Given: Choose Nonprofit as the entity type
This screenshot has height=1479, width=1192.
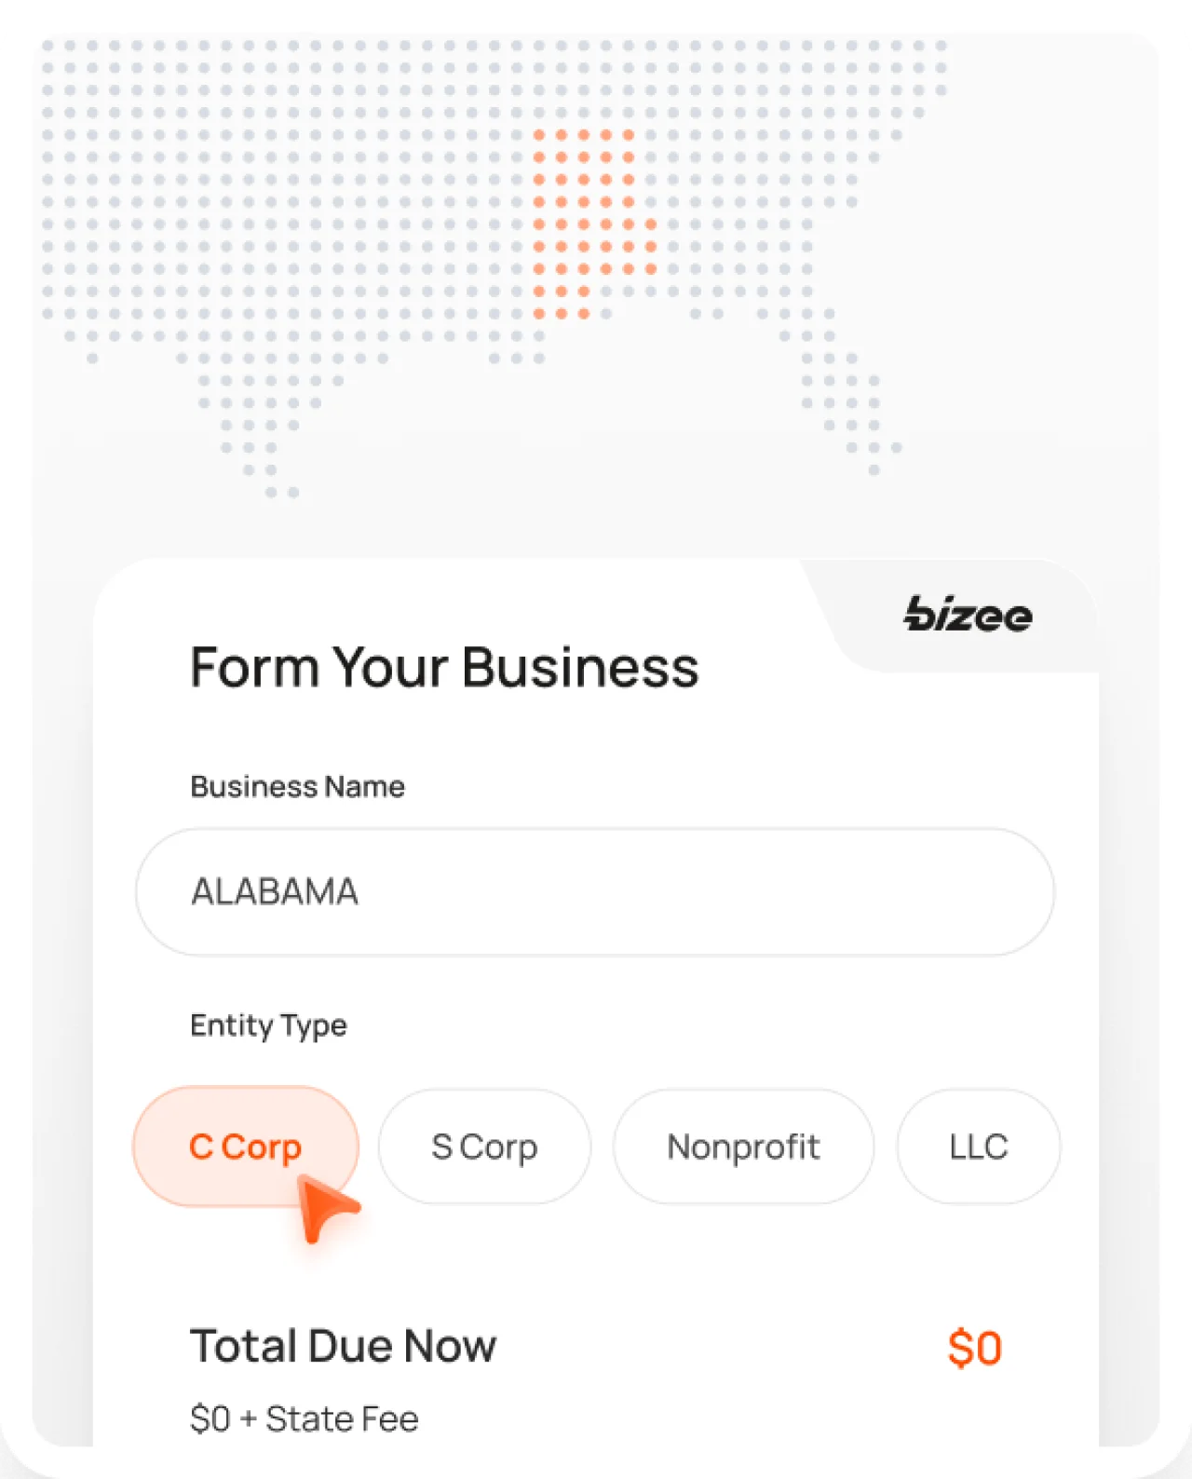Looking at the screenshot, I should pyautogui.click(x=743, y=1147).
